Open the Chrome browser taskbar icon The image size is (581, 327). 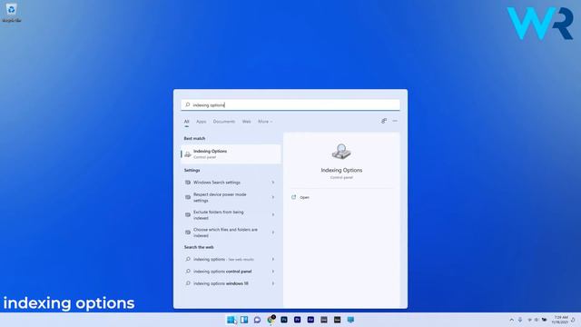(x=271, y=319)
